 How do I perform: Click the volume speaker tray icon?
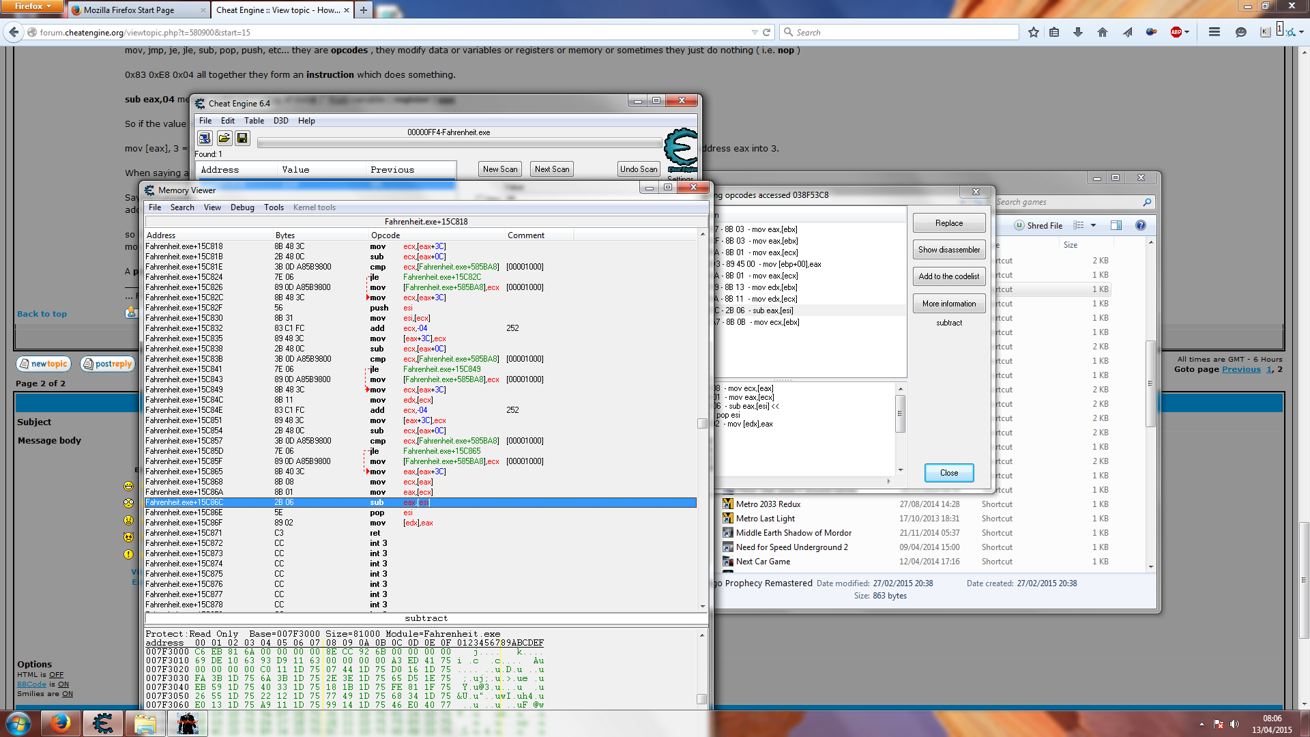coord(1234,724)
